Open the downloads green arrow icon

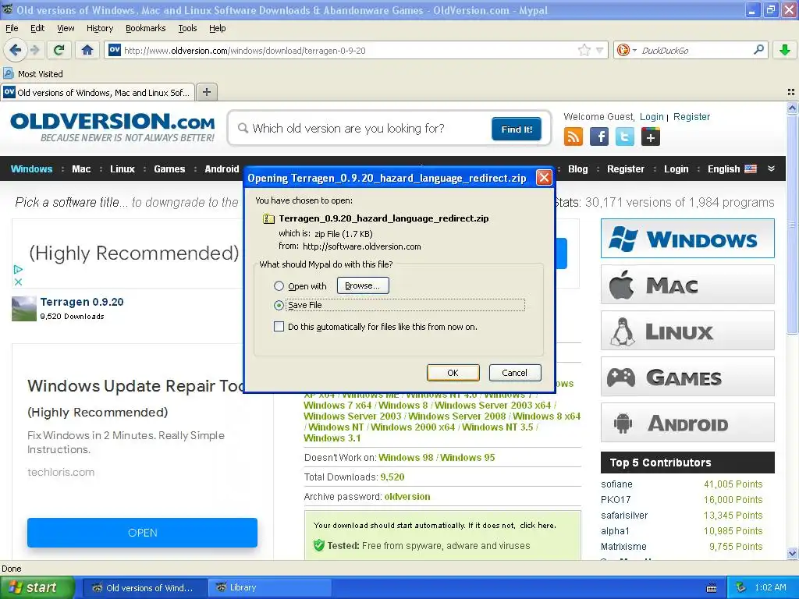(x=785, y=50)
